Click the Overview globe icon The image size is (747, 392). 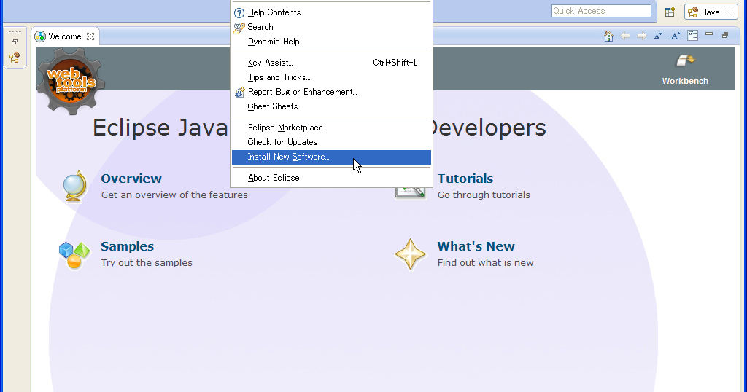(x=76, y=187)
